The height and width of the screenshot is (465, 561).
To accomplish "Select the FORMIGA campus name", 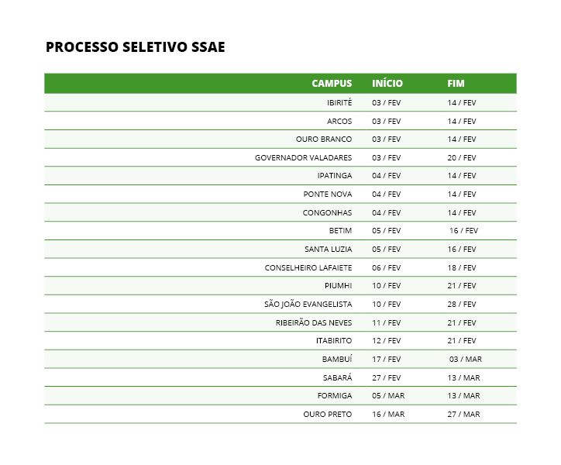I will [335, 396].
